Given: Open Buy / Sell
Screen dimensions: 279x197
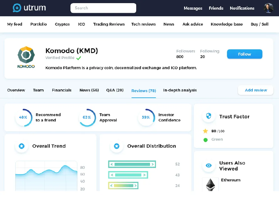Looking at the screenshot, I should (259, 24).
